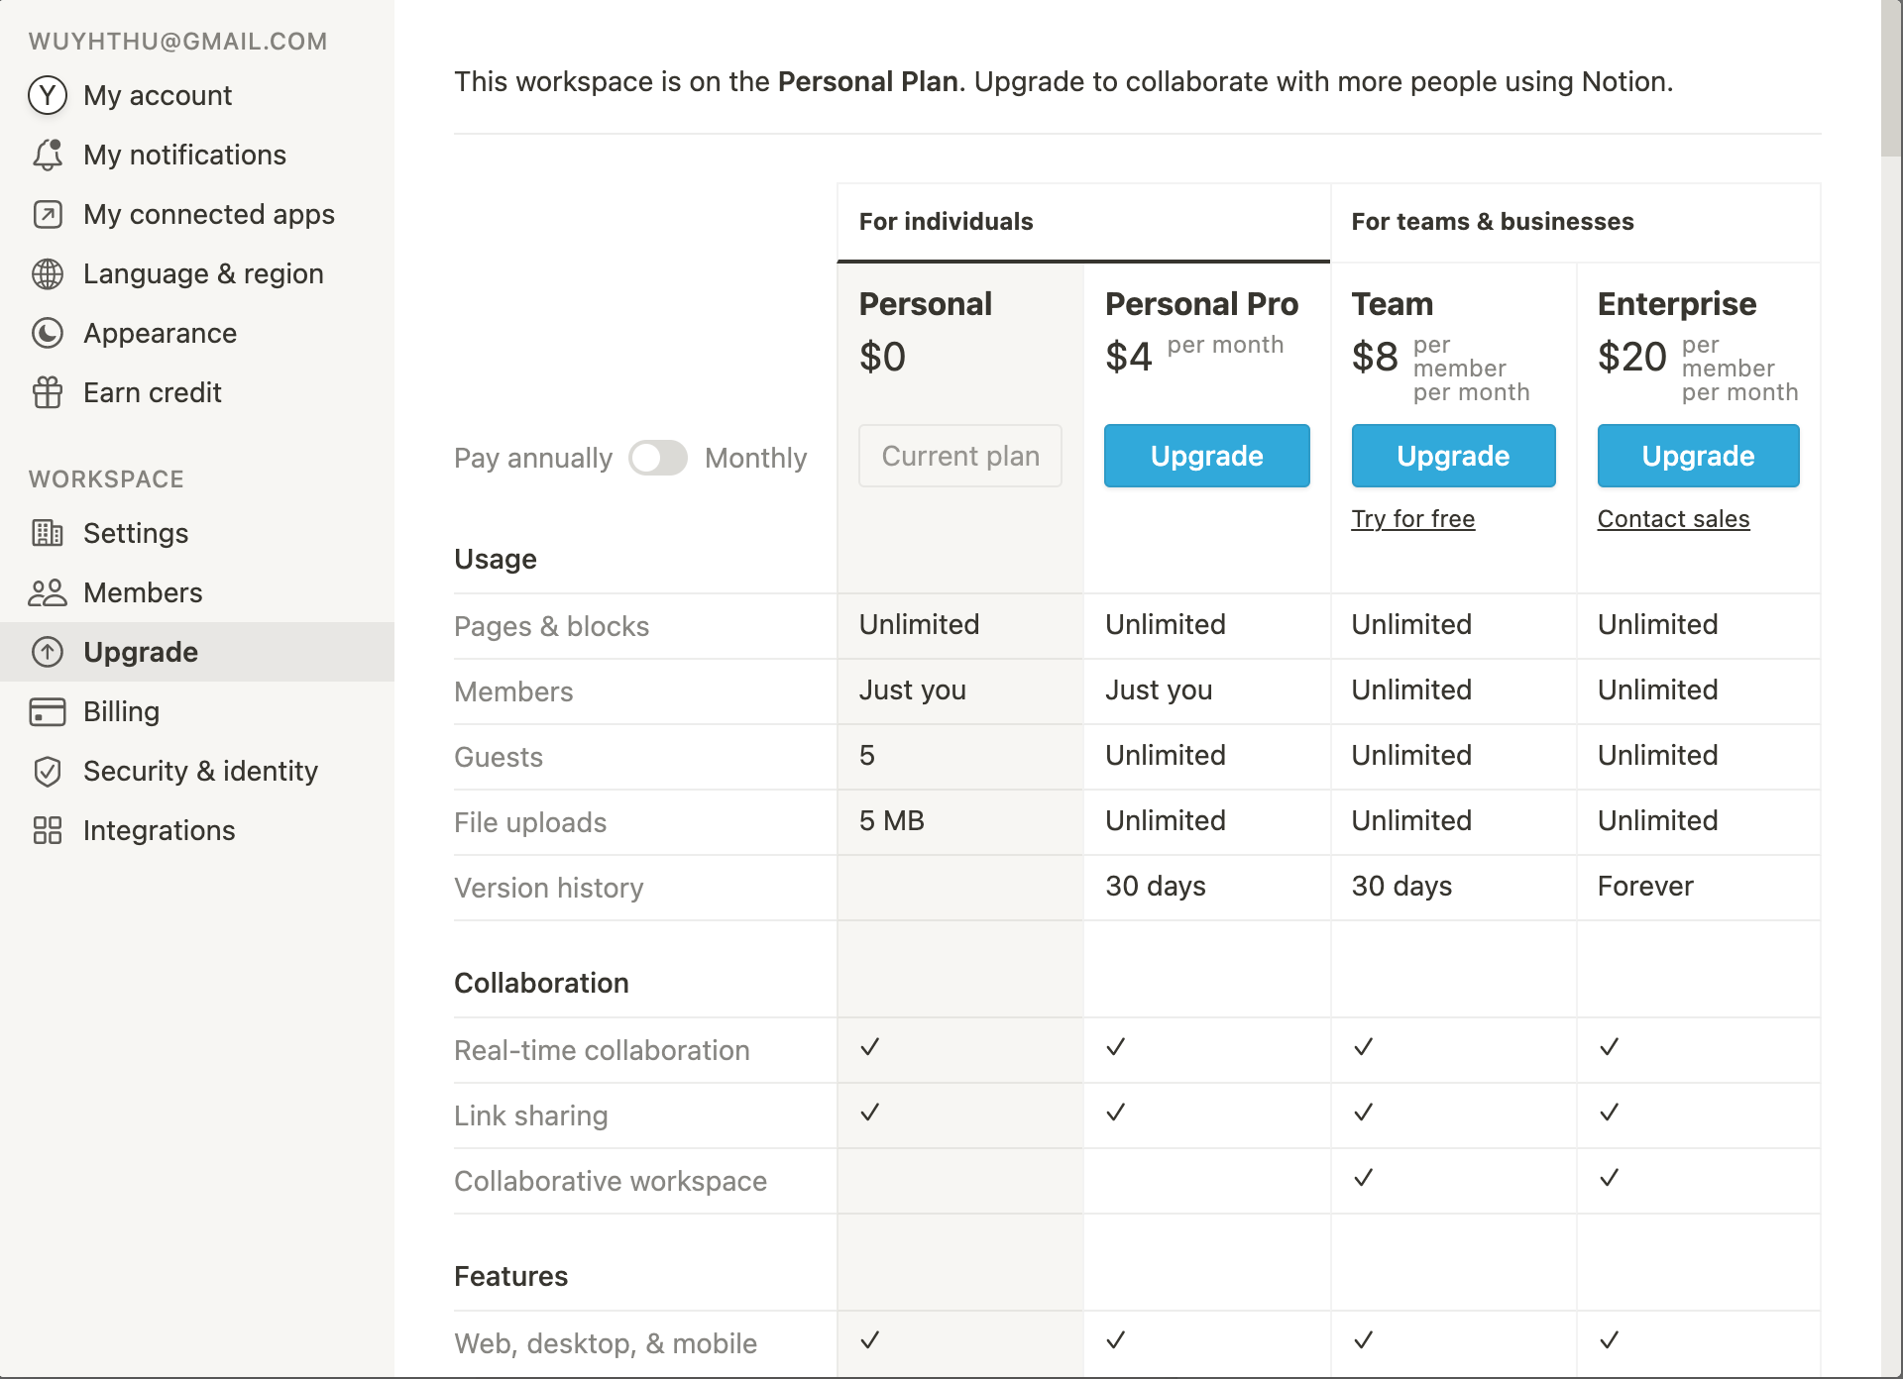Viewport: 1903px width, 1379px height.
Task: Click the Integrations icon
Action: point(48,828)
